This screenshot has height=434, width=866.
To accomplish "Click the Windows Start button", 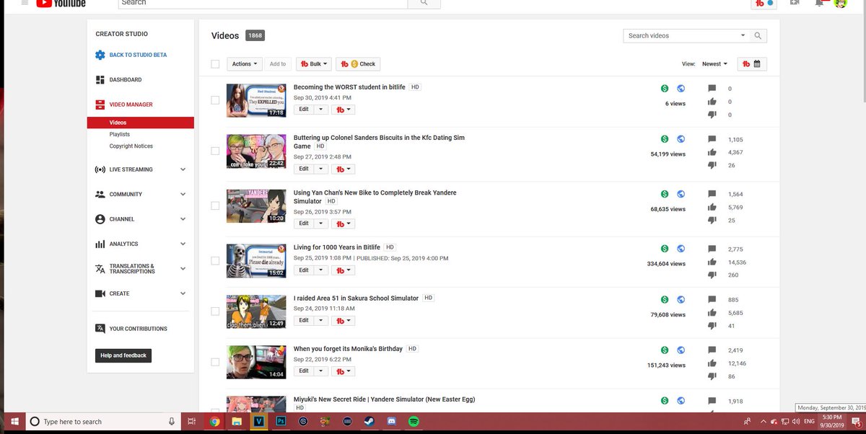I will point(14,422).
